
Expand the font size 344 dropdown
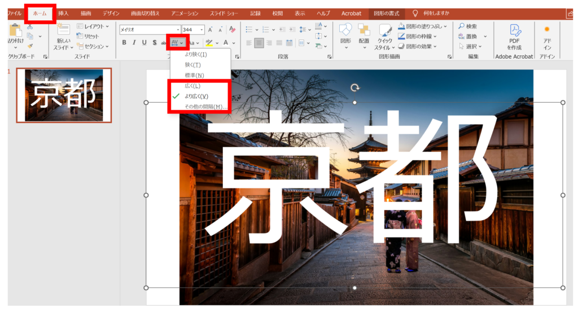coord(202,29)
